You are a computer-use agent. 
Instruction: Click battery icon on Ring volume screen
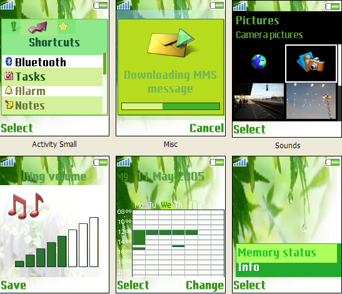pyautogui.click(x=101, y=162)
